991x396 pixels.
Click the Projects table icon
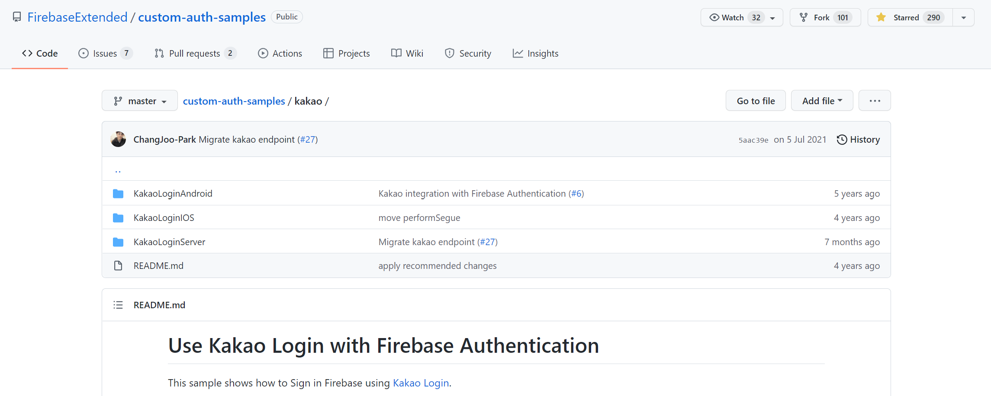coord(328,53)
